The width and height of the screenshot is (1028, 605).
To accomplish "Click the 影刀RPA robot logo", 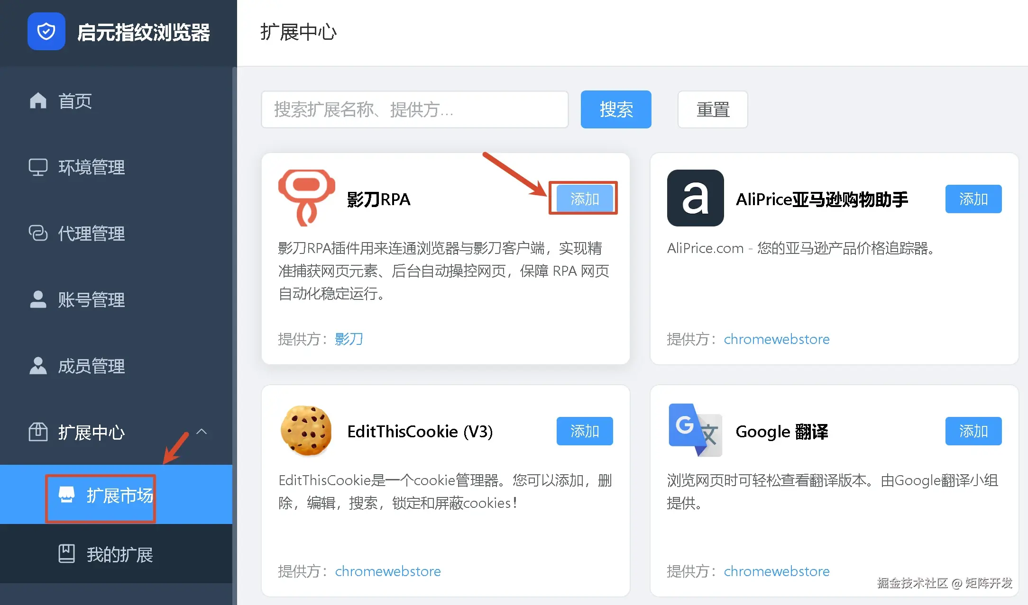I will coord(307,198).
